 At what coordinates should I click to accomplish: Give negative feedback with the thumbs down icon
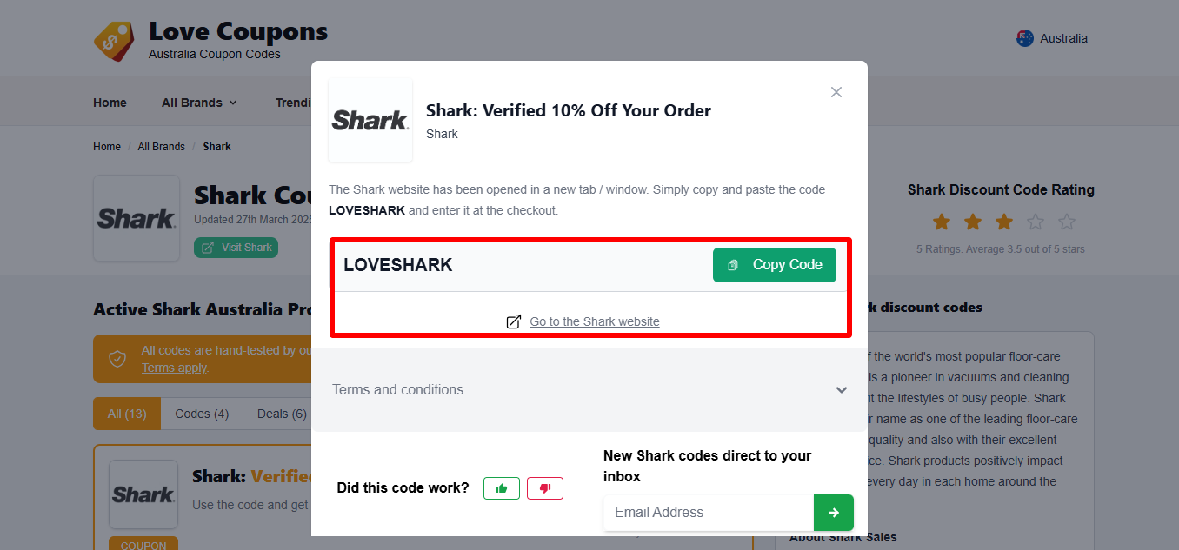coord(545,487)
